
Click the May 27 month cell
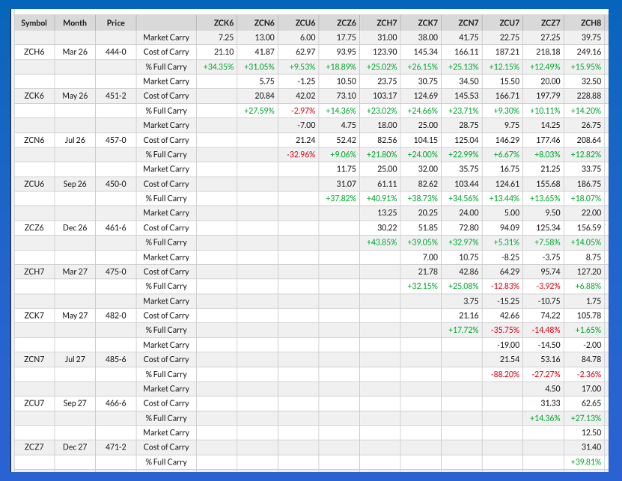click(x=75, y=316)
